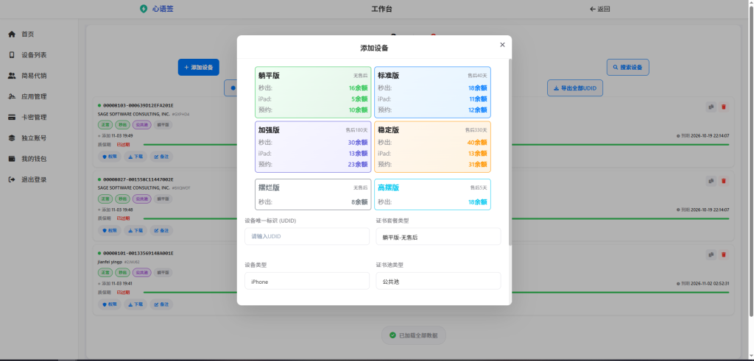
Task: Close the 添加设备 dialog
Action: coord(502,45)
